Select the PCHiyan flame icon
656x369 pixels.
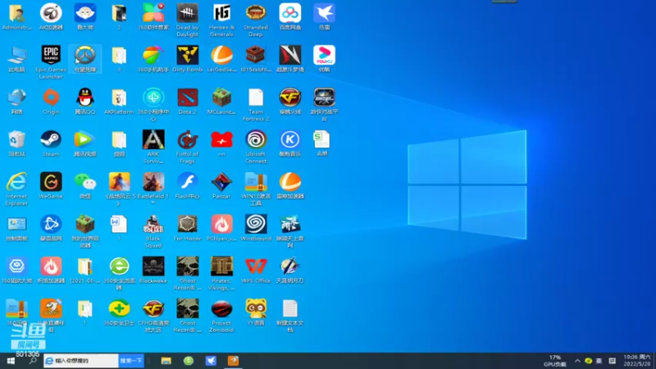point(221,228)
